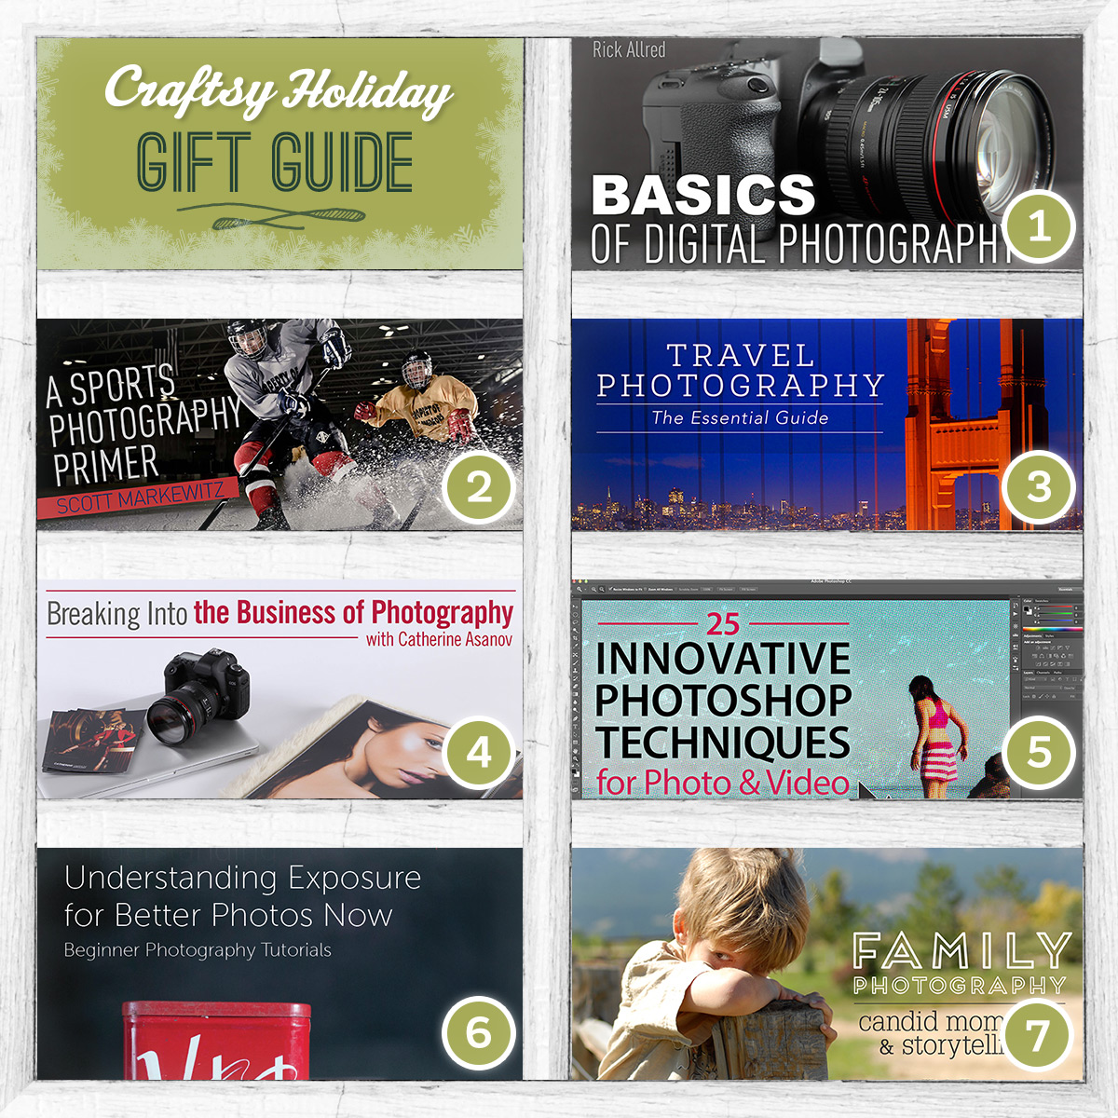Click the Rick Allred author name
Screen dimensions: 1118x1118
(629, 50)
